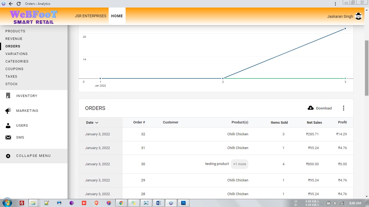Click the Marketing megaphone icon
This screenshot has height=207, width=369.
tap(8, 111)
